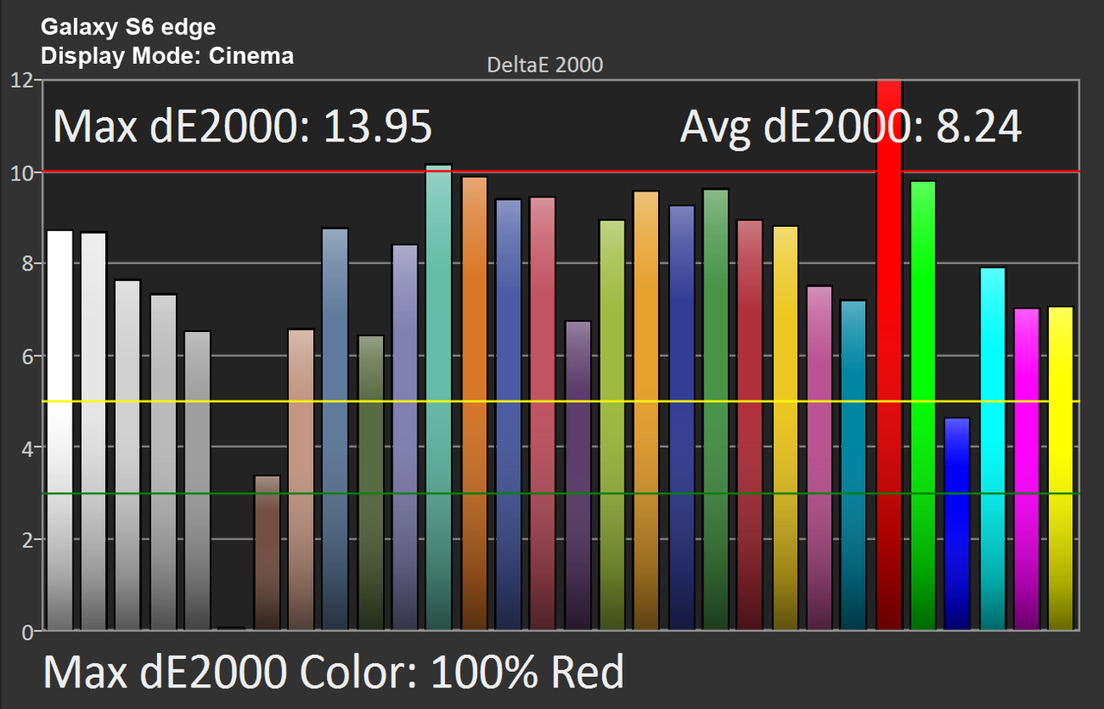Image resolution: width=1104 pixels, height=709 pixels.
Task: Click the tall 100% red bar
Action: (x=888, y=355)
